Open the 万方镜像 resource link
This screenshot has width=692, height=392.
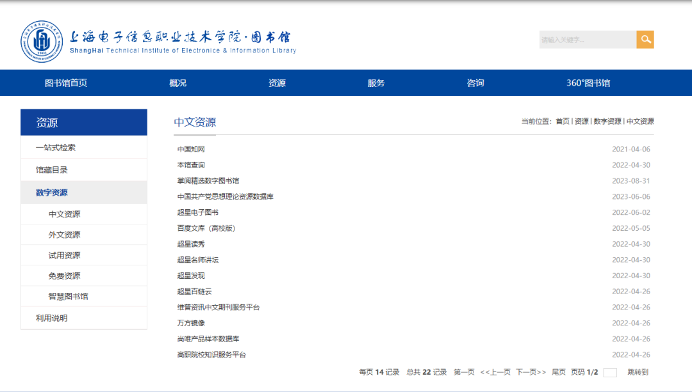point(191,323)
